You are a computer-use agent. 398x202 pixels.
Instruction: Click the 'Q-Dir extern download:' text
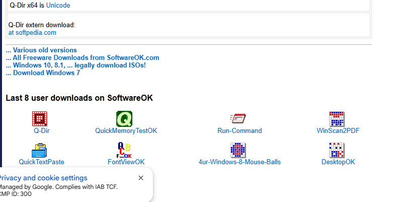pos(42,25)
